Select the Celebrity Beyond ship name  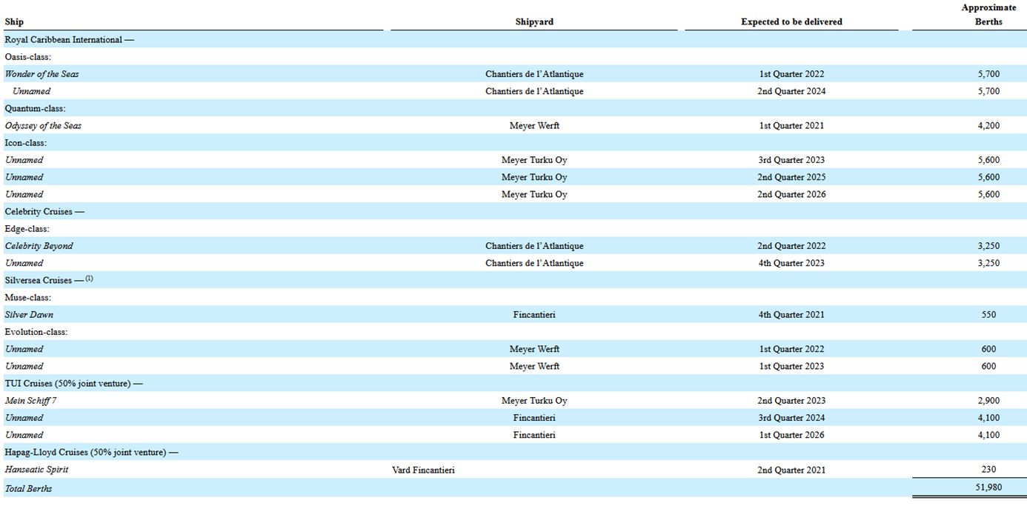(39, 246)
